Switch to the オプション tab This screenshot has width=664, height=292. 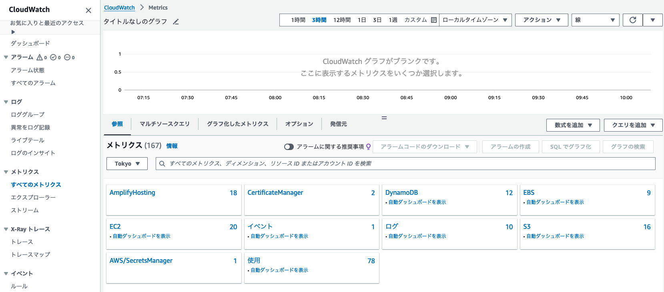click(299, 124)
